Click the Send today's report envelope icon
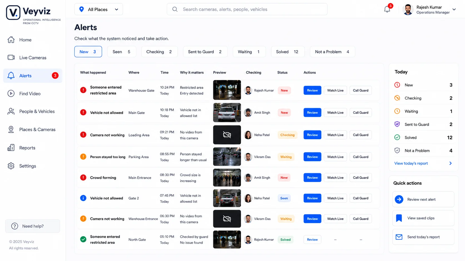This screenshot has width=465, height=261. coord(399,237)
